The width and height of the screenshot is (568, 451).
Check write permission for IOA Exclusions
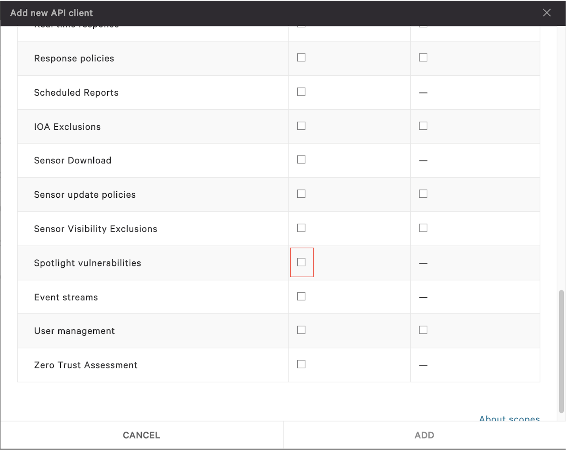(423, 126)
